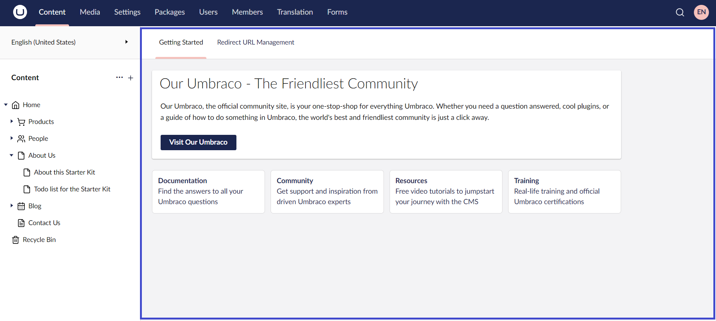Switch to the Packages section
The height and width of the screenshot is (321, 716).
[x=170, y=12]
